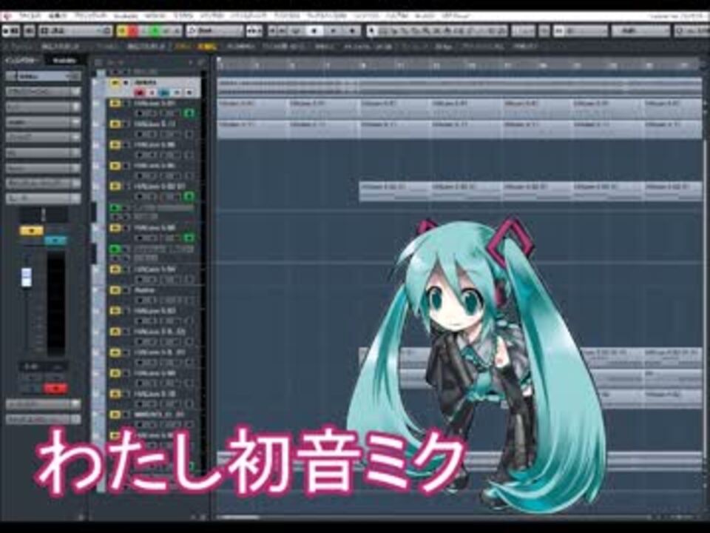Toggle the yellow mute button in Inspector channel
This screenshot has width=710, height=533.
(31, 231)
